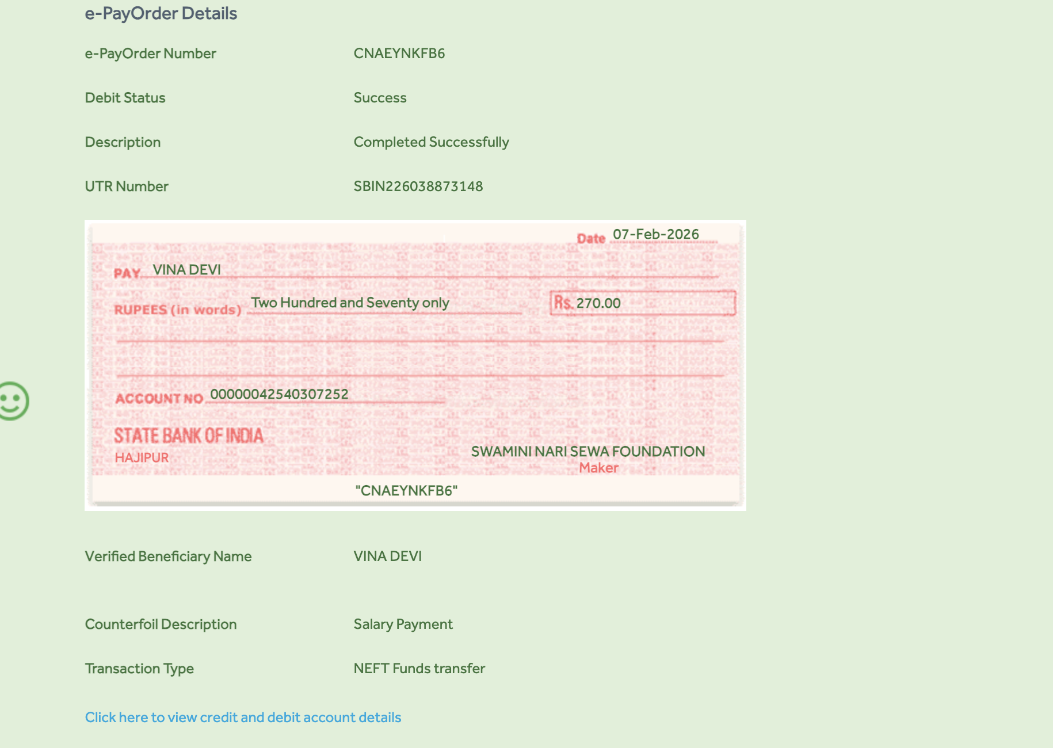This screenshot has height=748, width=1053.
Task: Click the Salary Payment counterfoil description
Action: tap(403, 624)
